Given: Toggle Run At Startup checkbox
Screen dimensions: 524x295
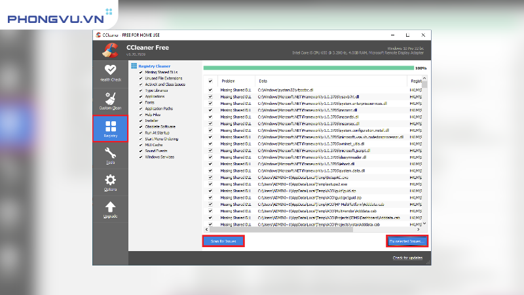Looking at the screenshot, I should click(141, 133).
